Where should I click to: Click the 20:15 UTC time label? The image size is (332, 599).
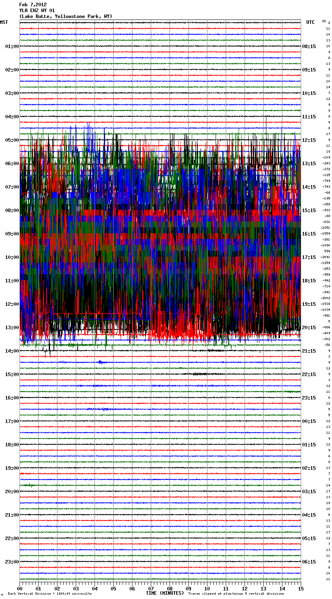pyautogui.click(x=309, y=328)
